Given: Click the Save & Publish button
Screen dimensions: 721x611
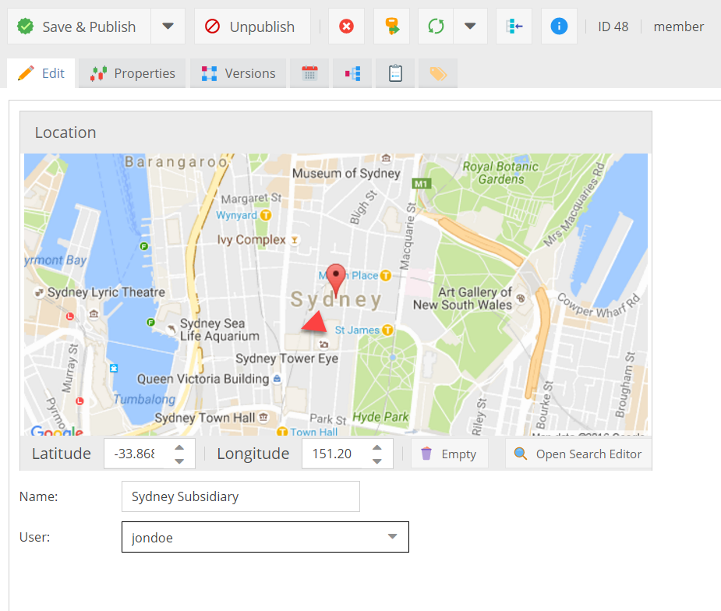Looking at the screenshot, I should tap(77, 26).
